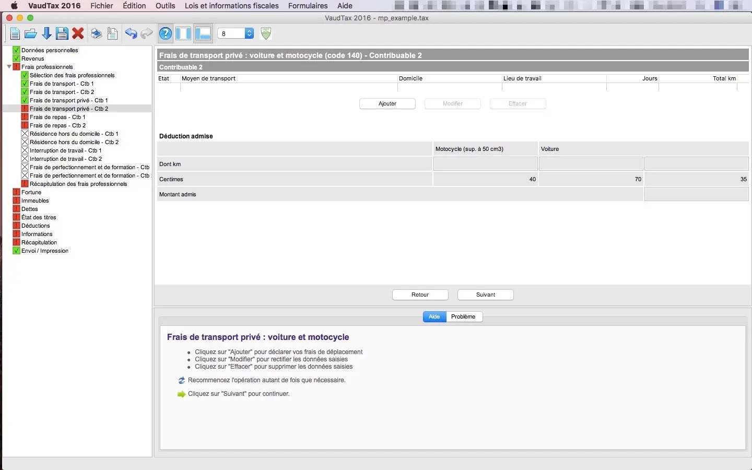Select Récapitulation in the tree
The width and height of the screenshot is (752, 470).
pos(39,242)
